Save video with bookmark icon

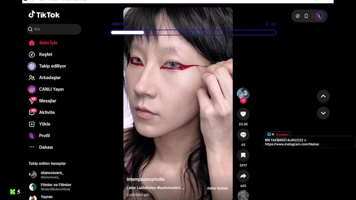click(x=243, y=155)
